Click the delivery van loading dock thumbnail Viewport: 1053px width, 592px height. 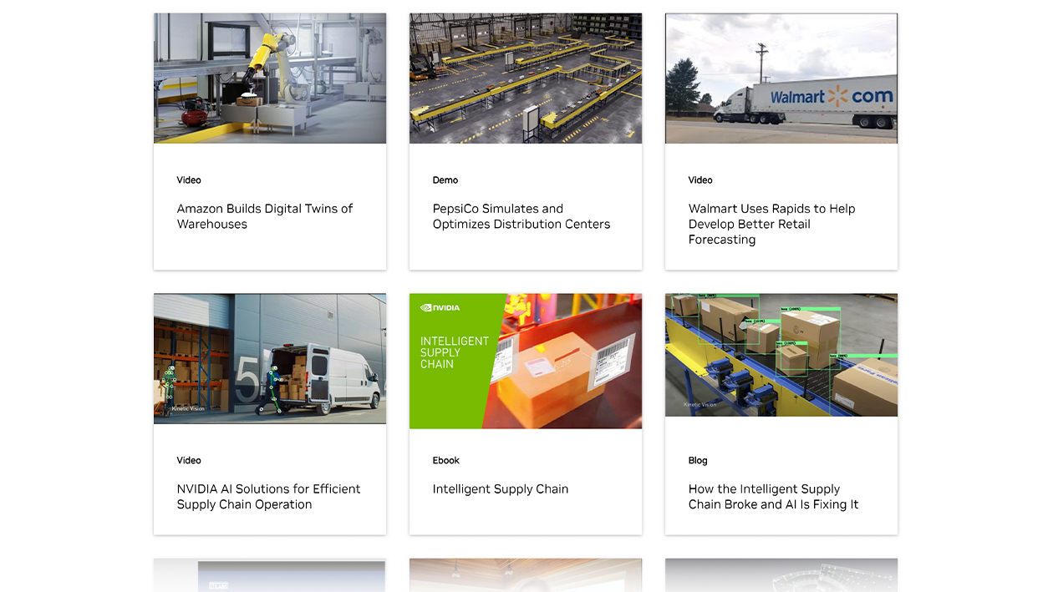point(269,358)
